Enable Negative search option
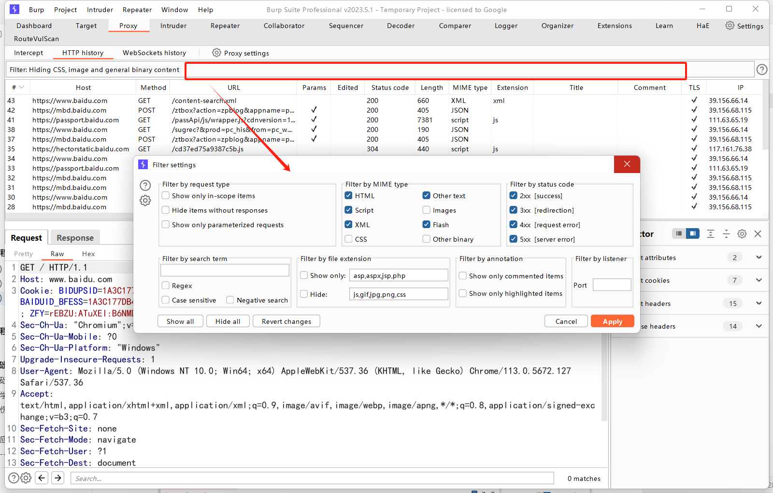The width and height of the screenshot is (773, 493). [x=230, y=300]
